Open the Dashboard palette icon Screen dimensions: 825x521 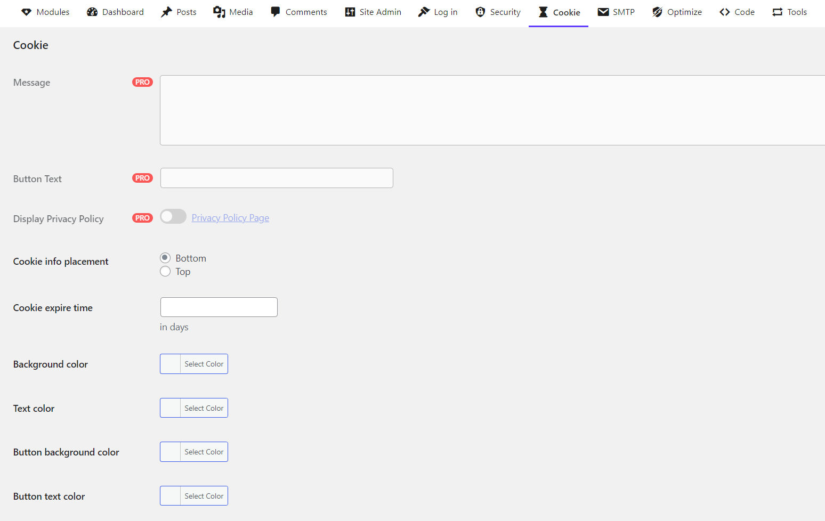tap(92, 12)
